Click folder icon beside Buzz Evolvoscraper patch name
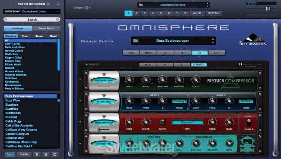Viewport: 281px width, 159px height. 136,41
